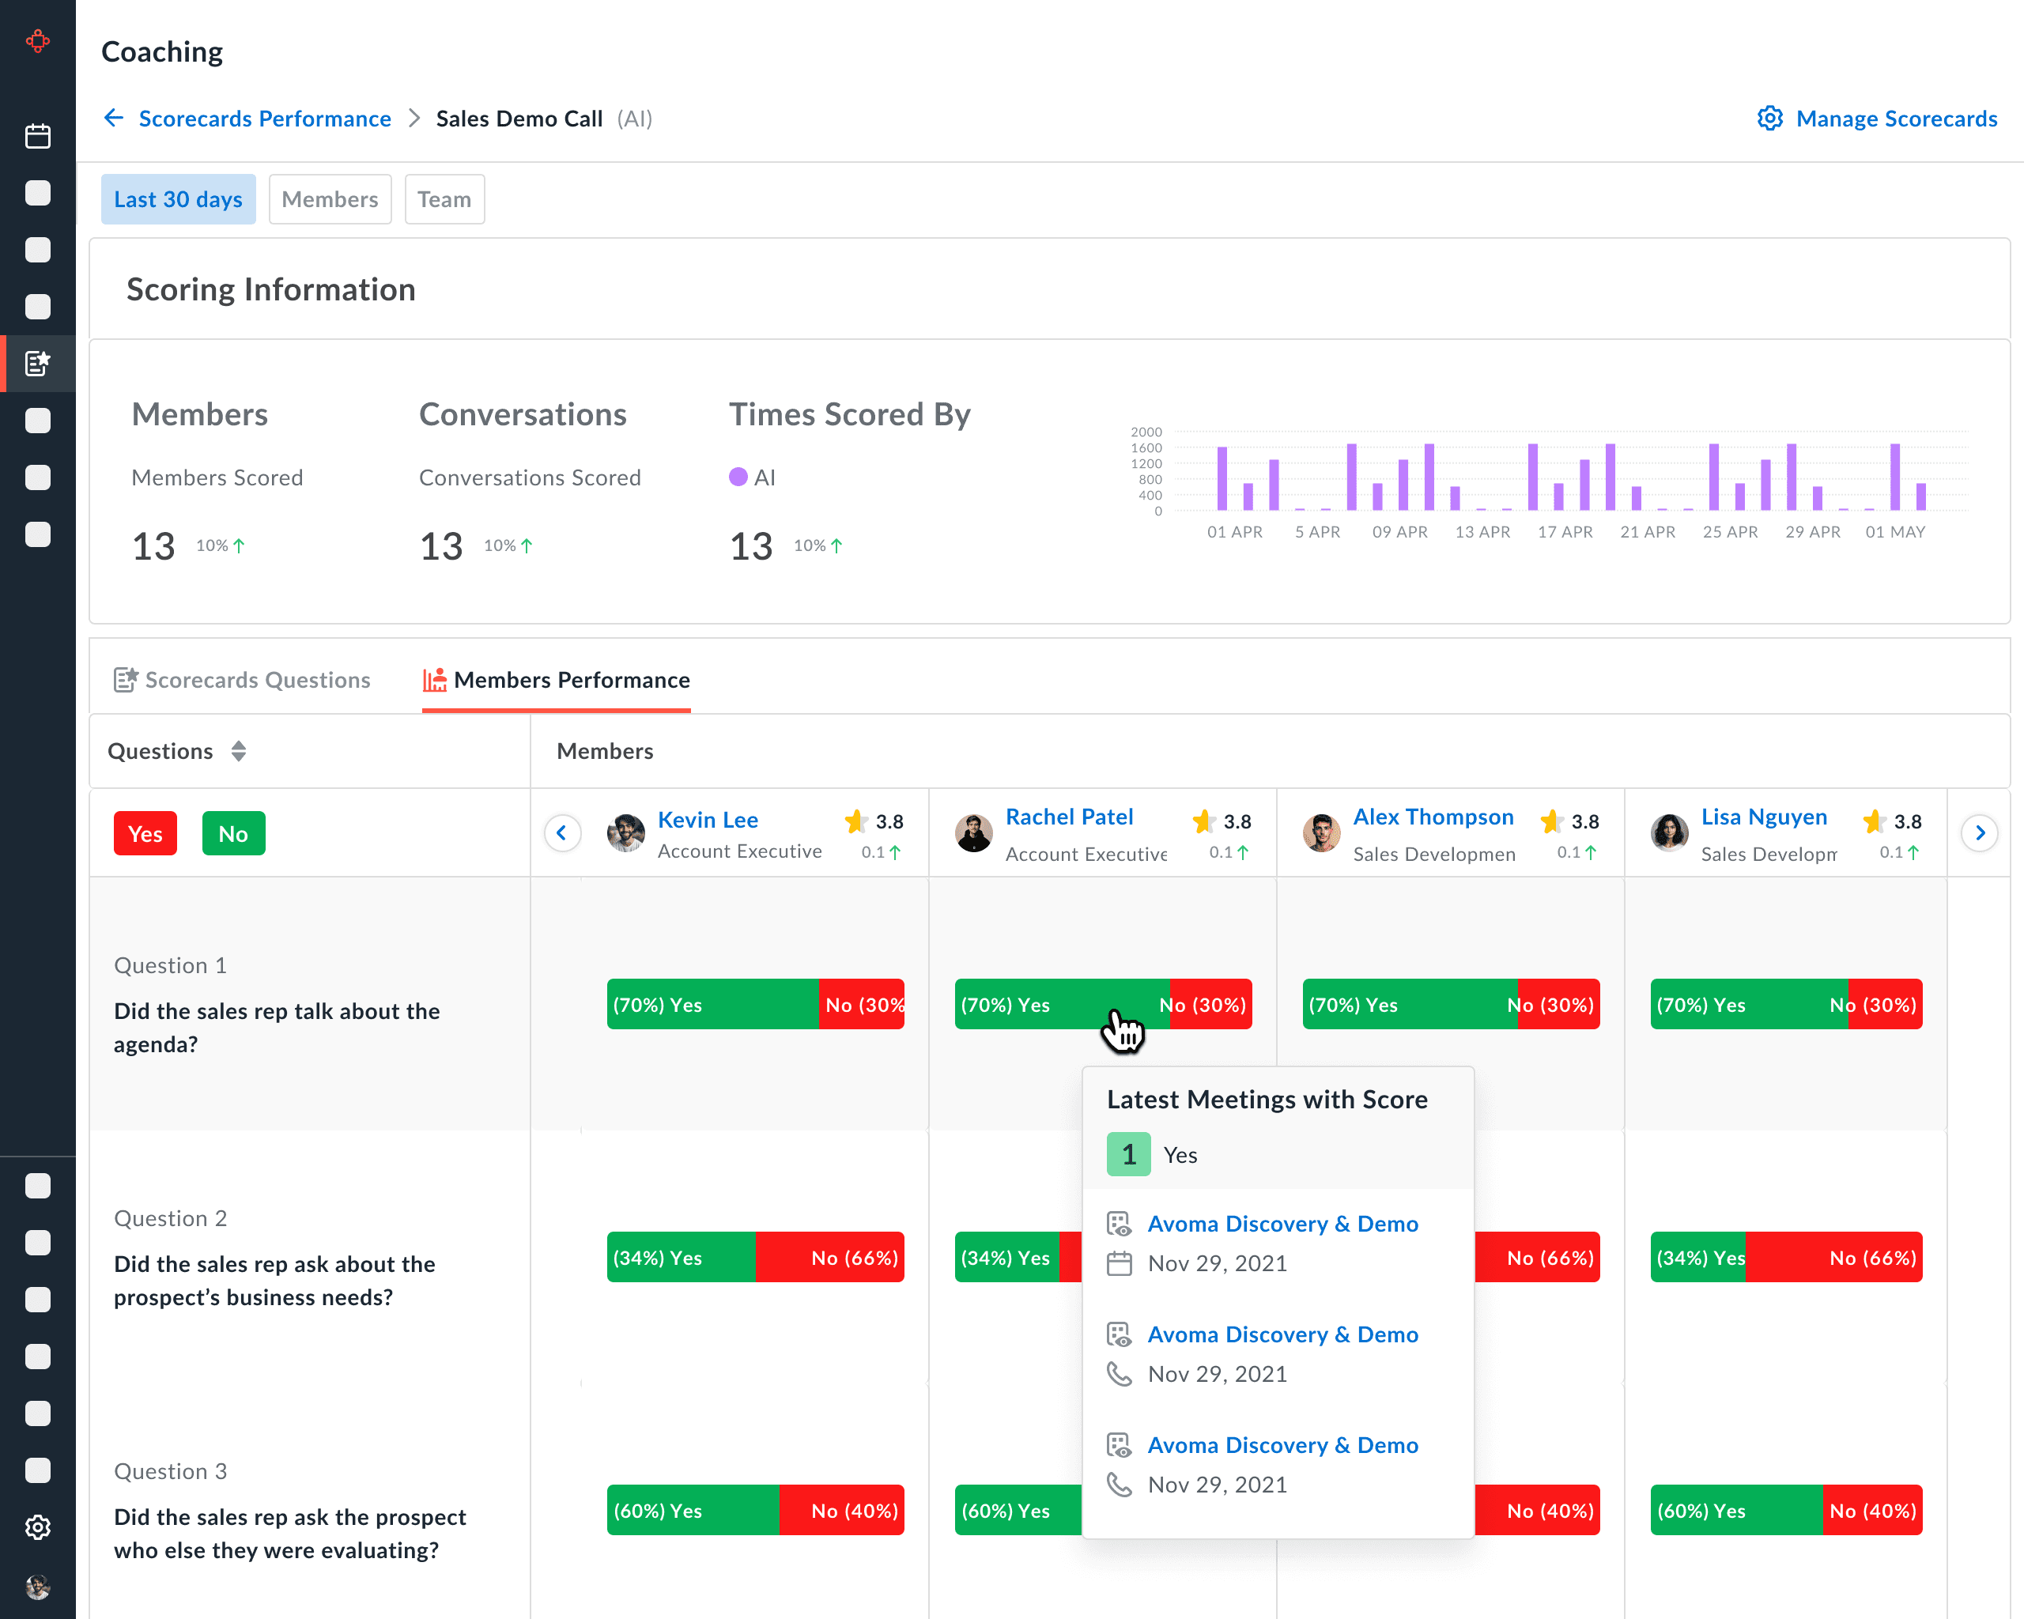Open user profile avatar in sidebar
This screenshot has height=1619, width=2024.
37,1586
